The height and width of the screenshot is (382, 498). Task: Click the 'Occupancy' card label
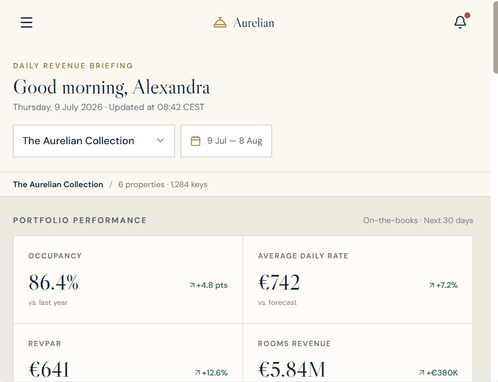[55, 256]
